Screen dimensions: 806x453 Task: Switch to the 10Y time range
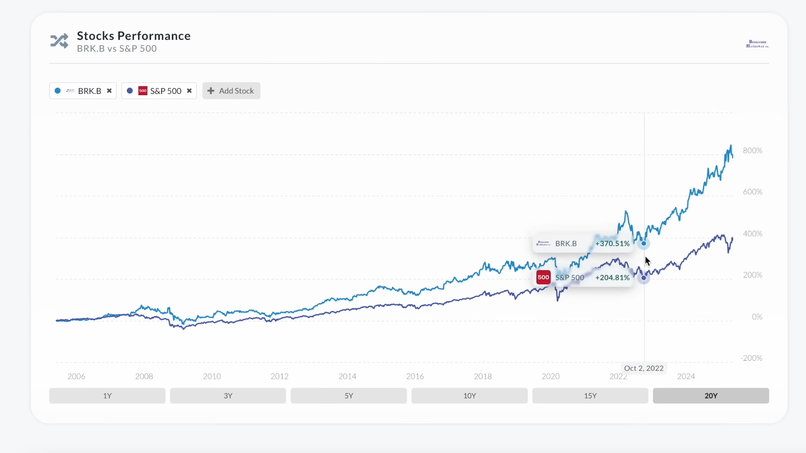pyautogui.click(x=469, y=396)
